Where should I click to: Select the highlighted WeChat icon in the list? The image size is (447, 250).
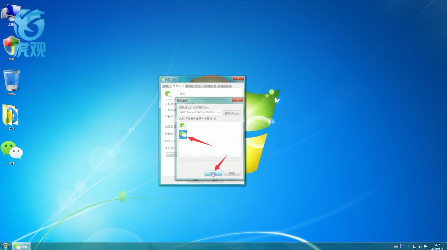tap(183, 134)
